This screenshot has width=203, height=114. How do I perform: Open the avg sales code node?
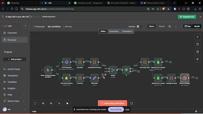click(x=80, y=62)
